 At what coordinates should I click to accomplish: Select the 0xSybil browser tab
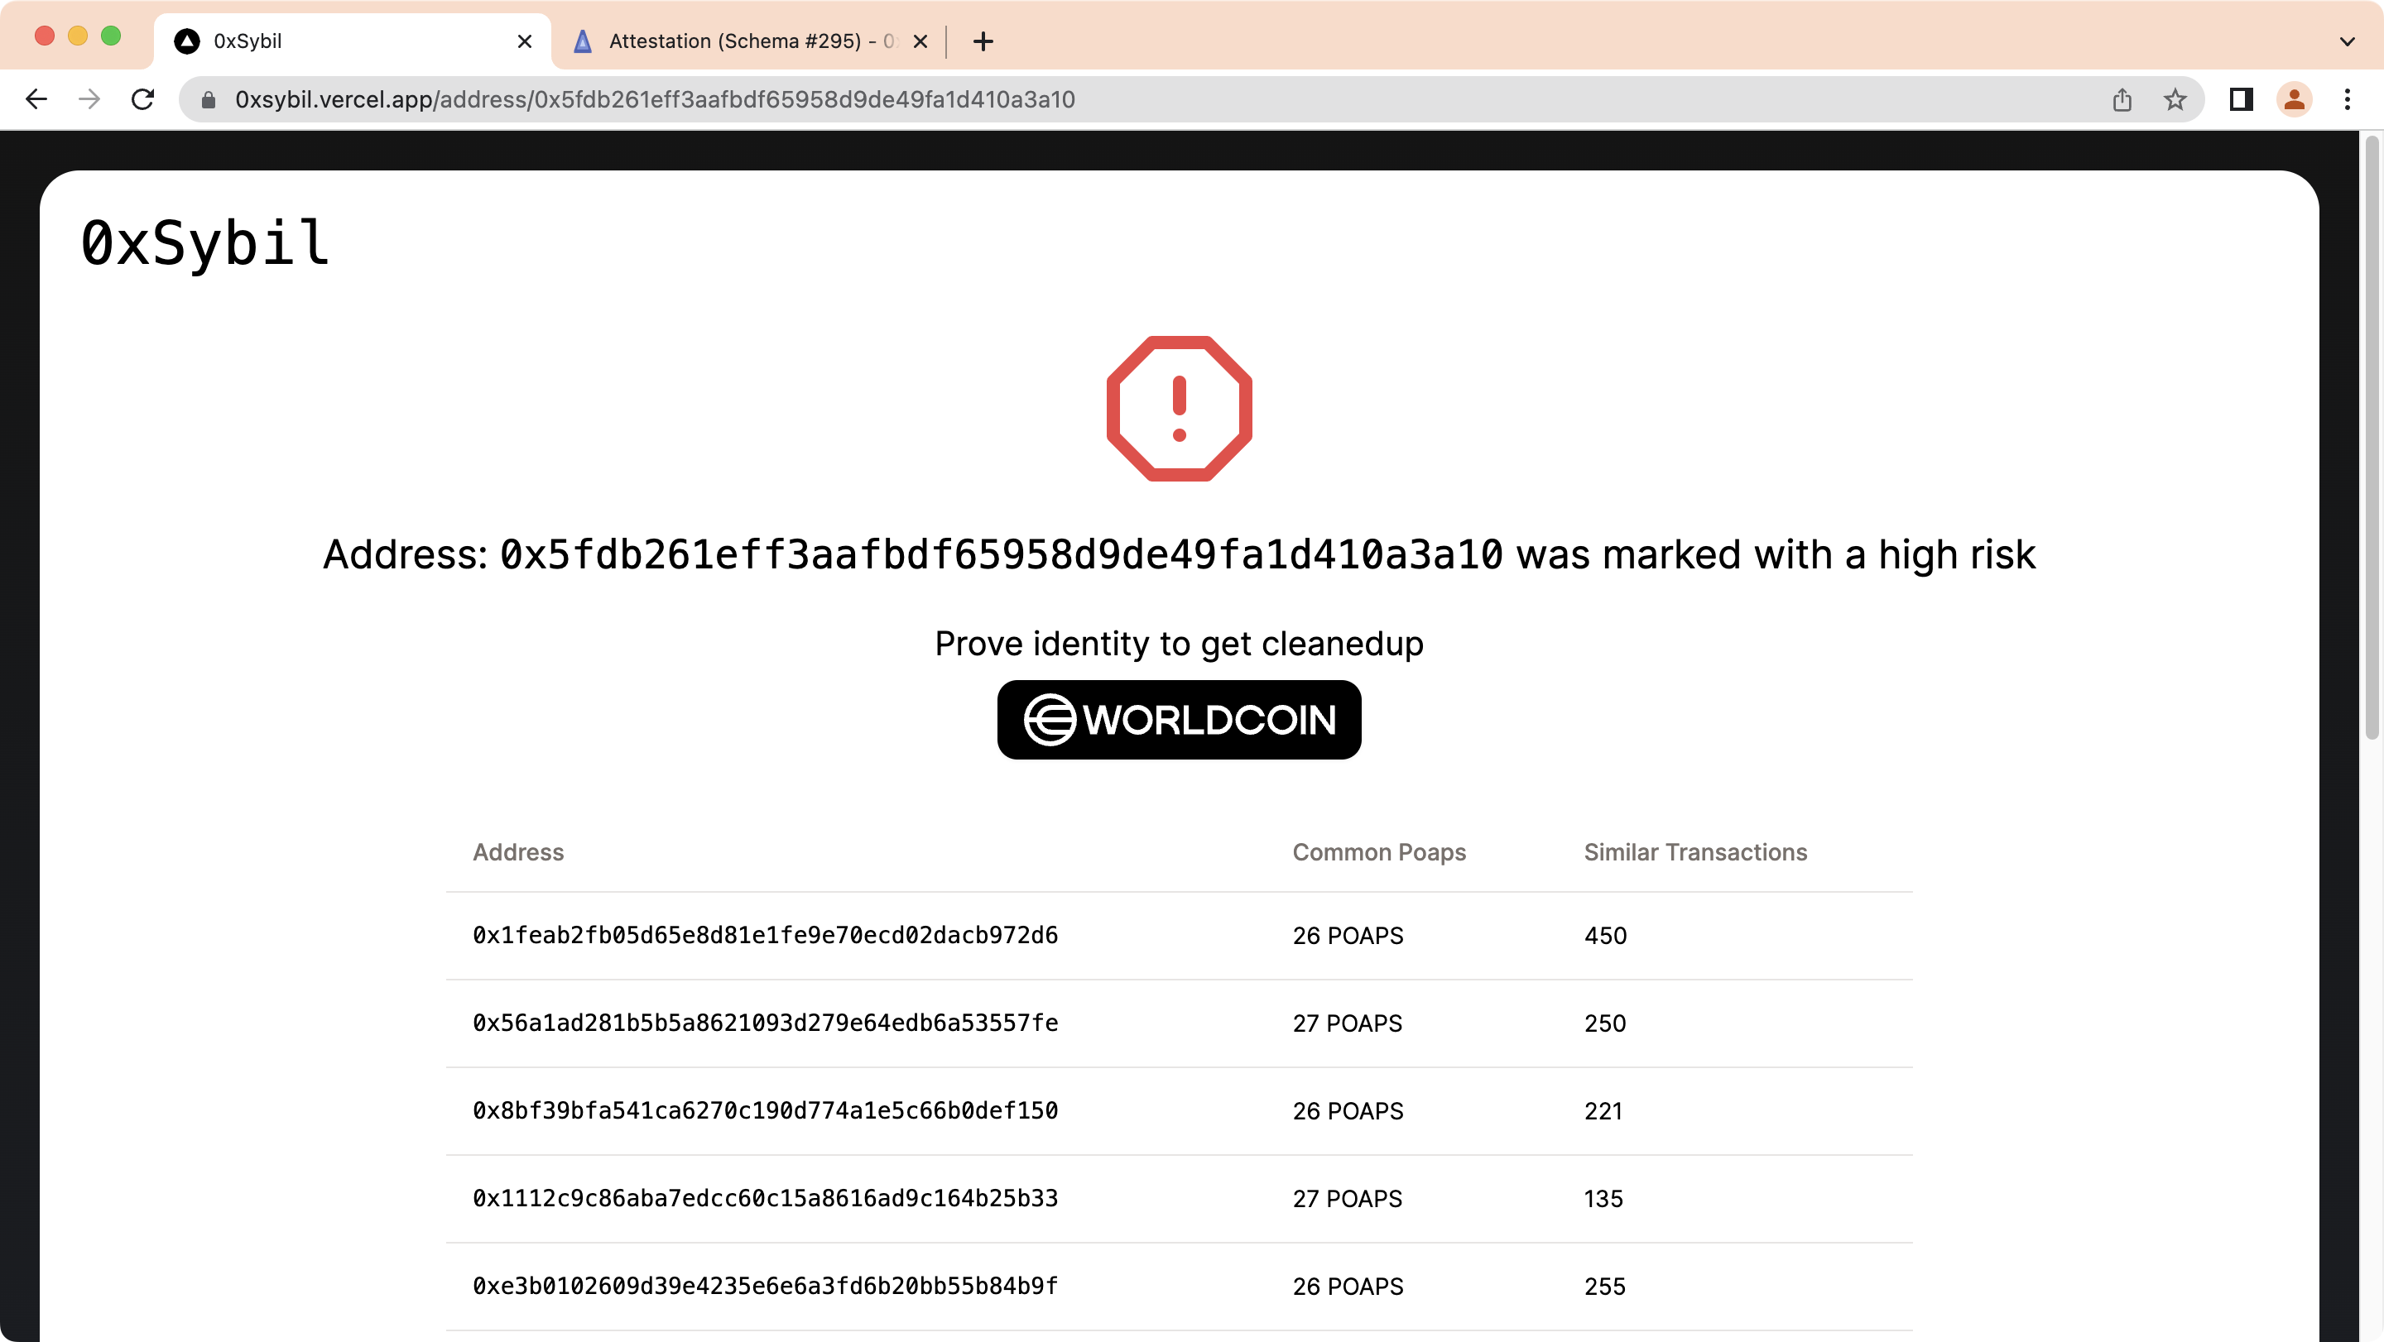[352, 41]
